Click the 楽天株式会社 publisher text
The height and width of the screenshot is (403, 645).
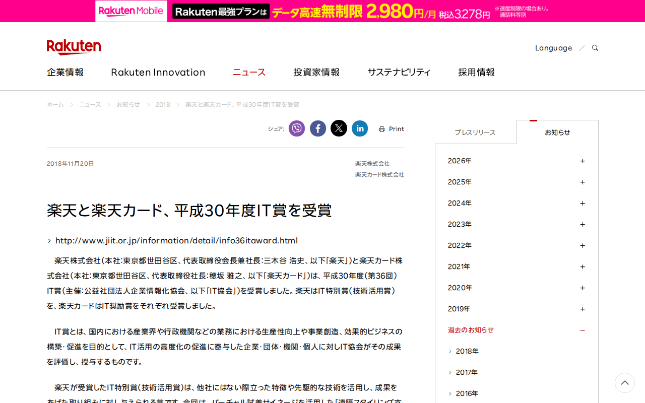coord(372,164)
